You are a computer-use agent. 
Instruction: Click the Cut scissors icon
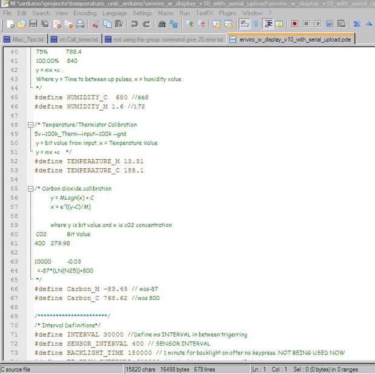pos(96,24)
